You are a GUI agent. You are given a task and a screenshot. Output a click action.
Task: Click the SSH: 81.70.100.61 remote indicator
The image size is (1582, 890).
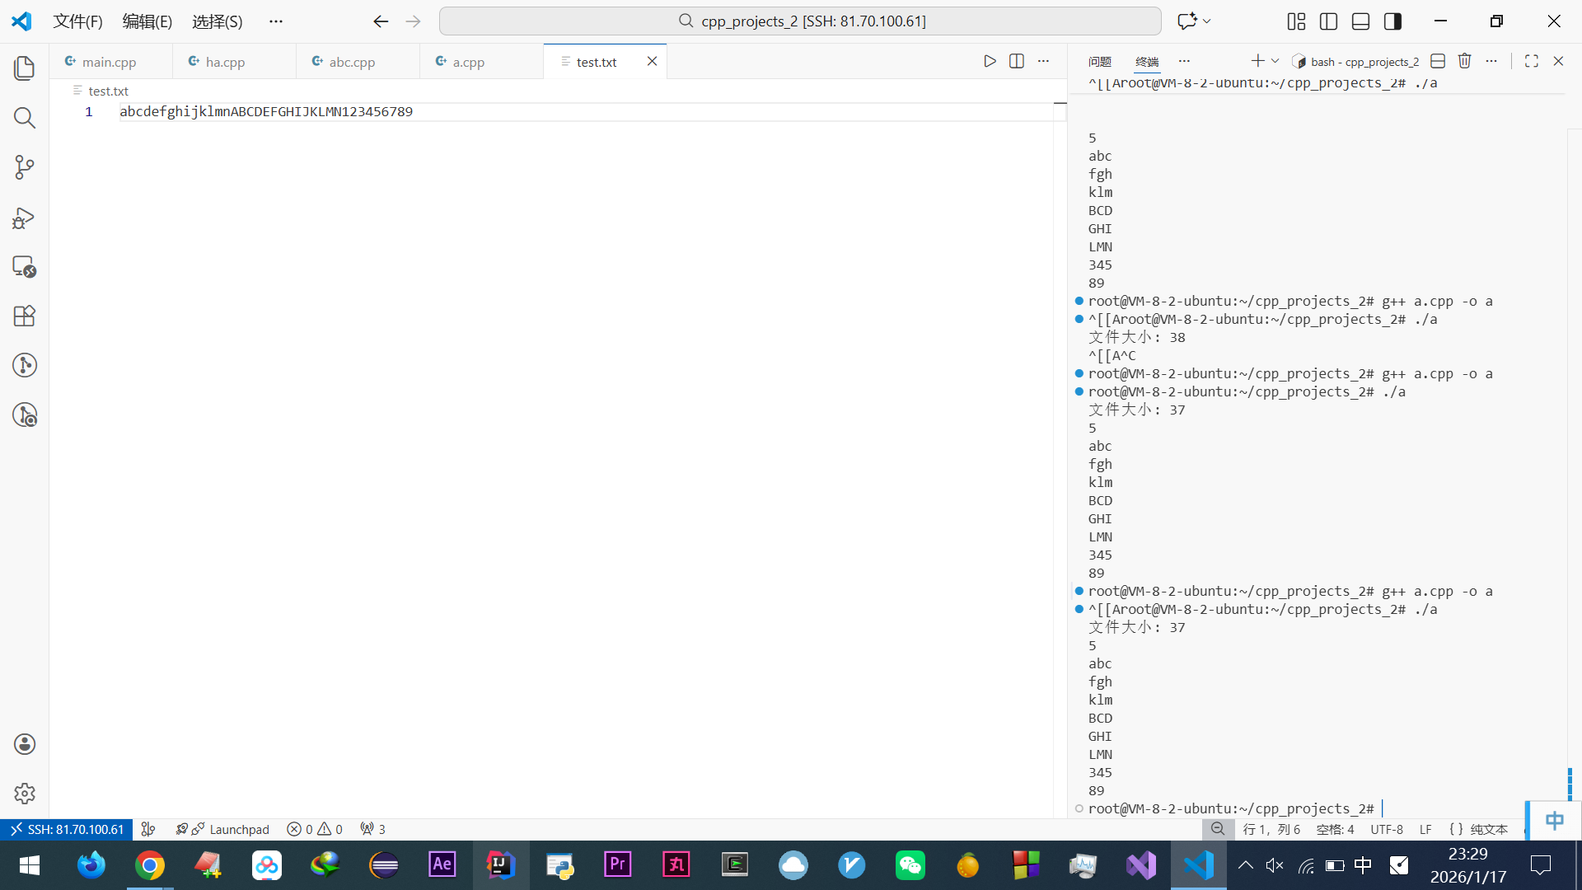pyautogui.click(x=67, y=829)
